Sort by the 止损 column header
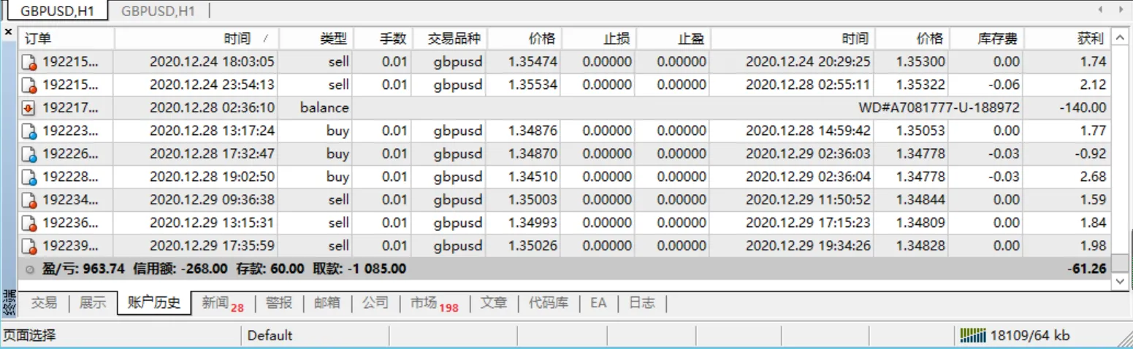This screenshot has width=1133, height=349. [598, 39]
